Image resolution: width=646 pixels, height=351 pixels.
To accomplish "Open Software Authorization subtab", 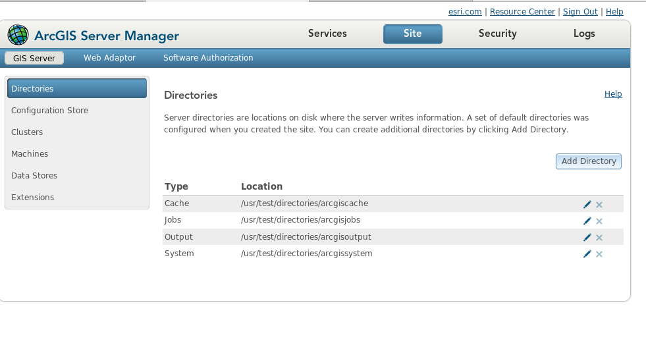I will 208,58.
